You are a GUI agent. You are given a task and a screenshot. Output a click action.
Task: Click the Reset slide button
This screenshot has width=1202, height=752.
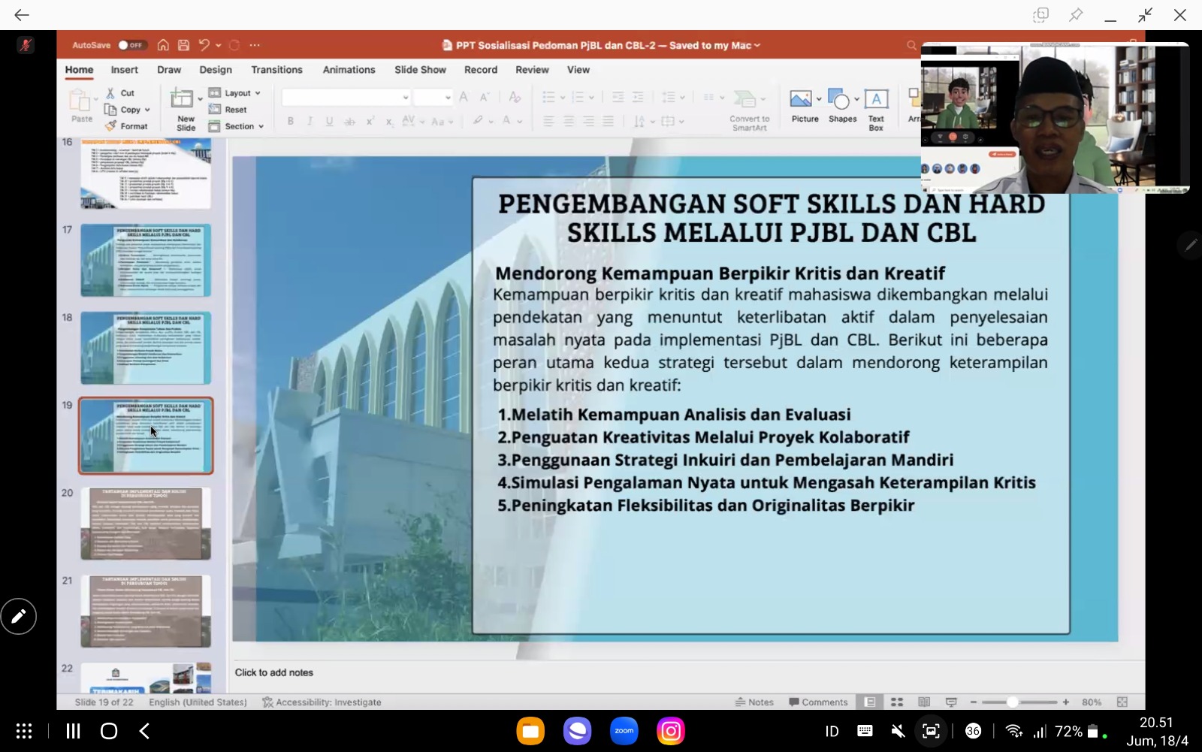click(228, 110)
